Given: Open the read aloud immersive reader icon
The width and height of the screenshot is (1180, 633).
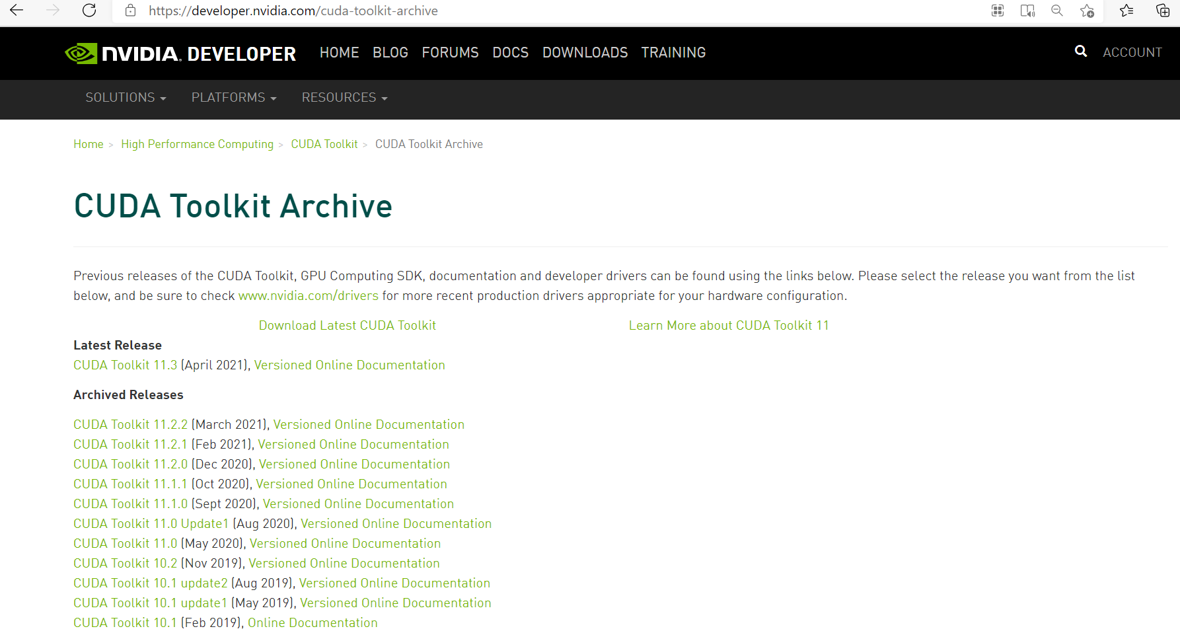Looking at the screenshot, I should [x=1027, y=11].
